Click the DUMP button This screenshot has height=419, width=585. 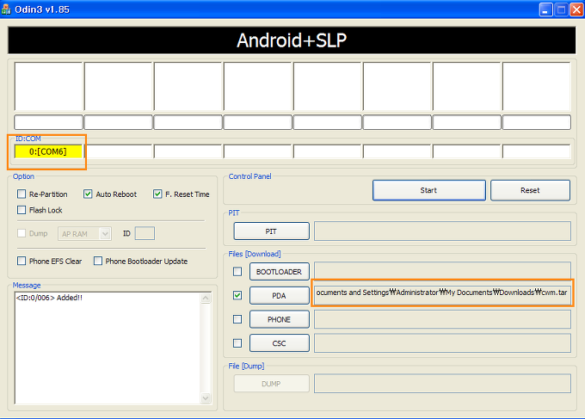pyautogui.click(x=272, y=384)
